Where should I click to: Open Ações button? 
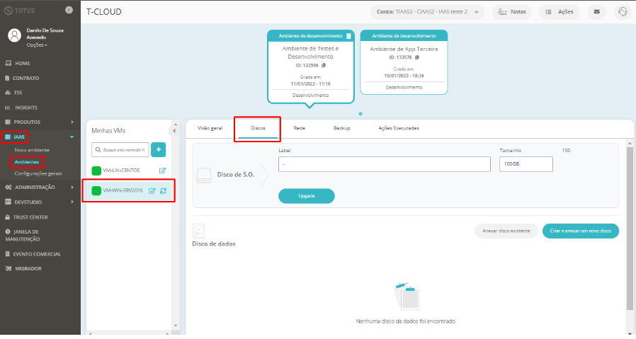[560, 12]
